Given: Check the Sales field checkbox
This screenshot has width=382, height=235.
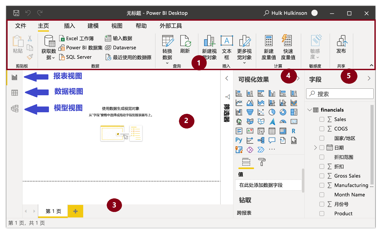Looking at the screenshot, I should click(322, 119).
